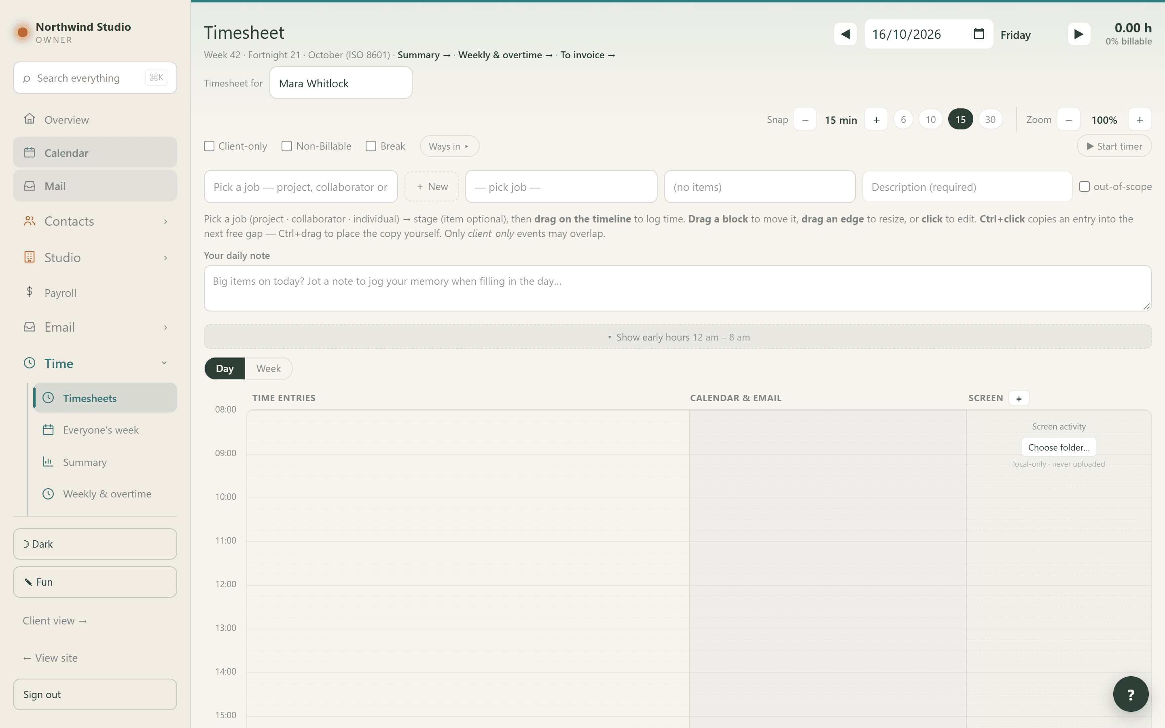The height and width of the screenshot is (728, 1165).
Task: Decrease snap interval with minus
Action: point(805,119)
